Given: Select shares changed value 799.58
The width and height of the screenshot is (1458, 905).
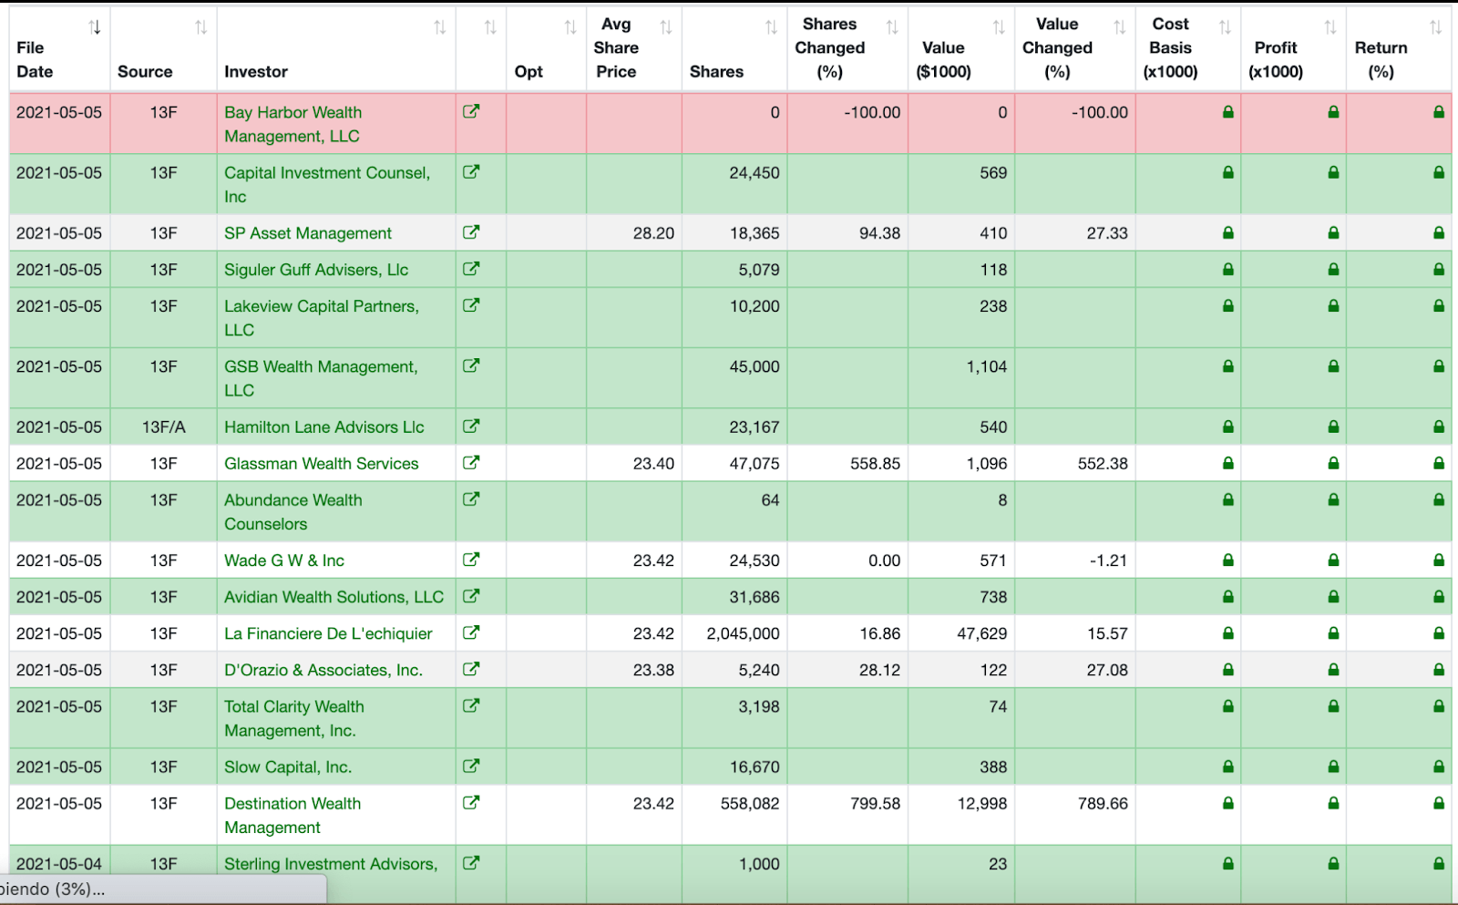Looking at the screenshot, I should (875, 804).
